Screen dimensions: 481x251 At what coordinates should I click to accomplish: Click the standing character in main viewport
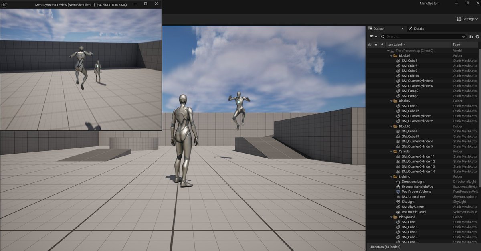pyautogui.click(x=184, y=140)
